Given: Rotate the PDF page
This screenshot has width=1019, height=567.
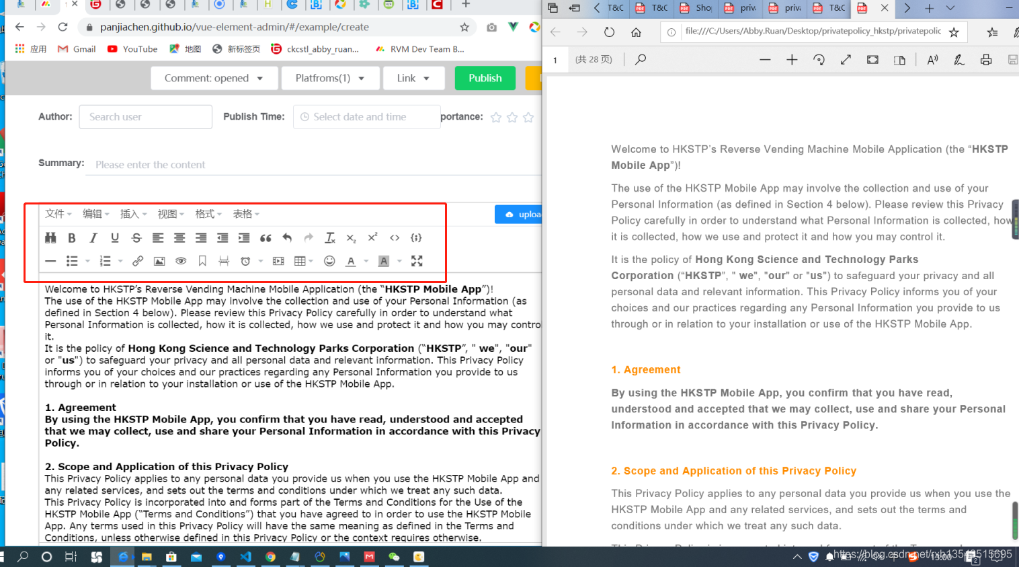Looking at the screenshot, I should click(x=819, y=60).
